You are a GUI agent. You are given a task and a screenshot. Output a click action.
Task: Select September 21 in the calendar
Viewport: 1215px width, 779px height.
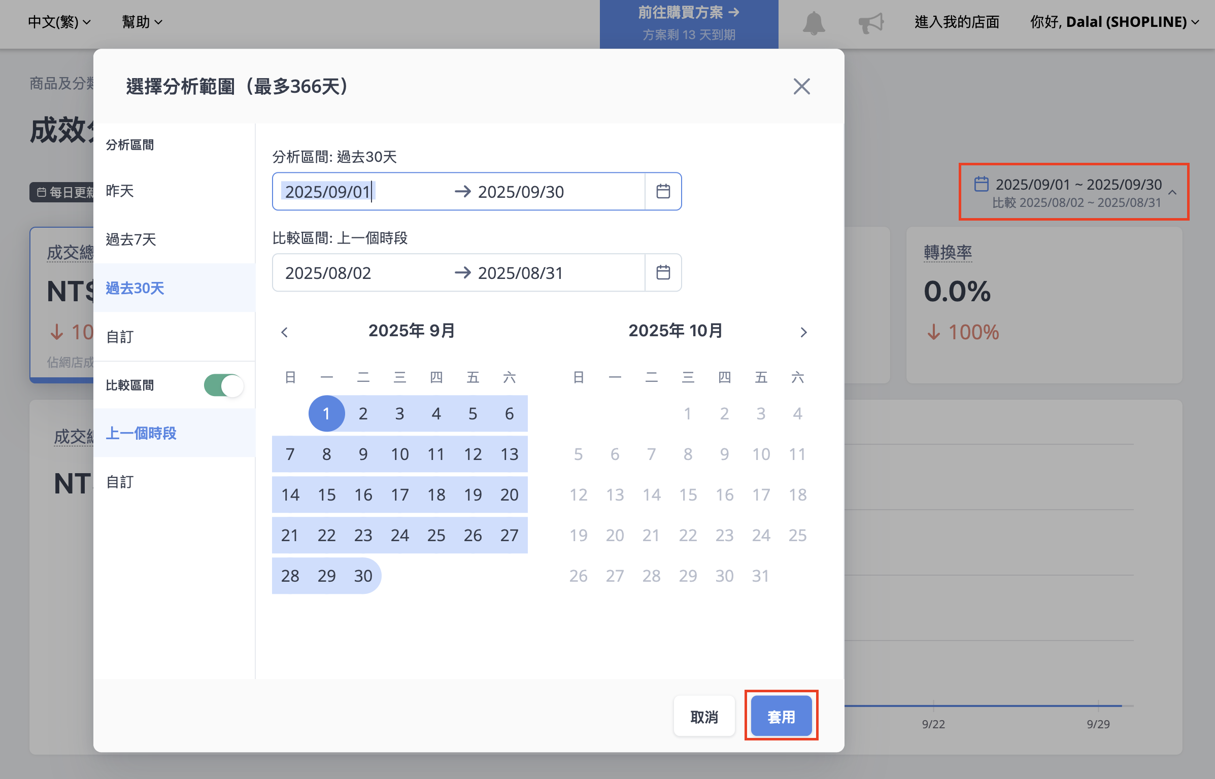tap(290, 535)
